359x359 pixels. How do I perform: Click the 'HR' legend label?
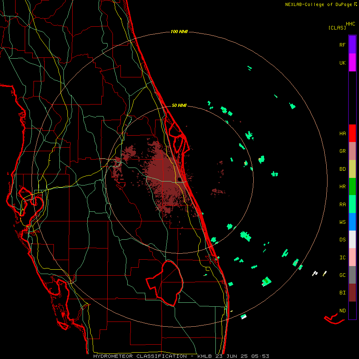click(x=343, y=187)
